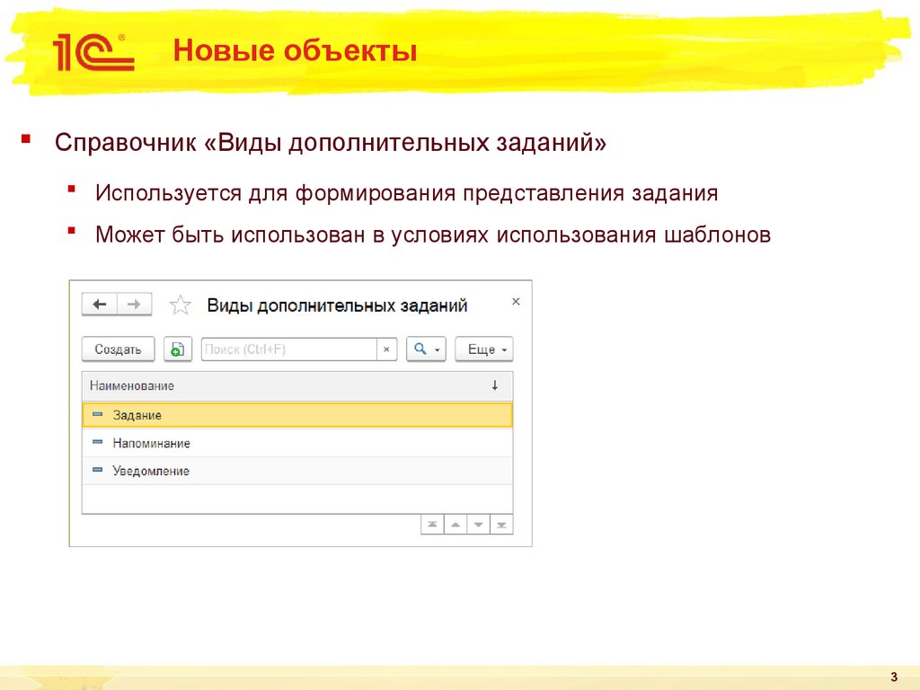Viewport: 920px width, 690px height.
Task: Click the back navigation arrow
Action: [x=99, y=304]
